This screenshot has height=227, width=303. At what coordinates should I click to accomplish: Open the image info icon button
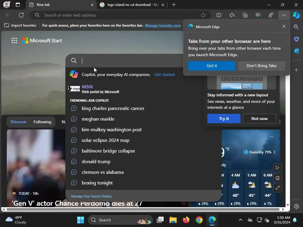click(277, 178)
